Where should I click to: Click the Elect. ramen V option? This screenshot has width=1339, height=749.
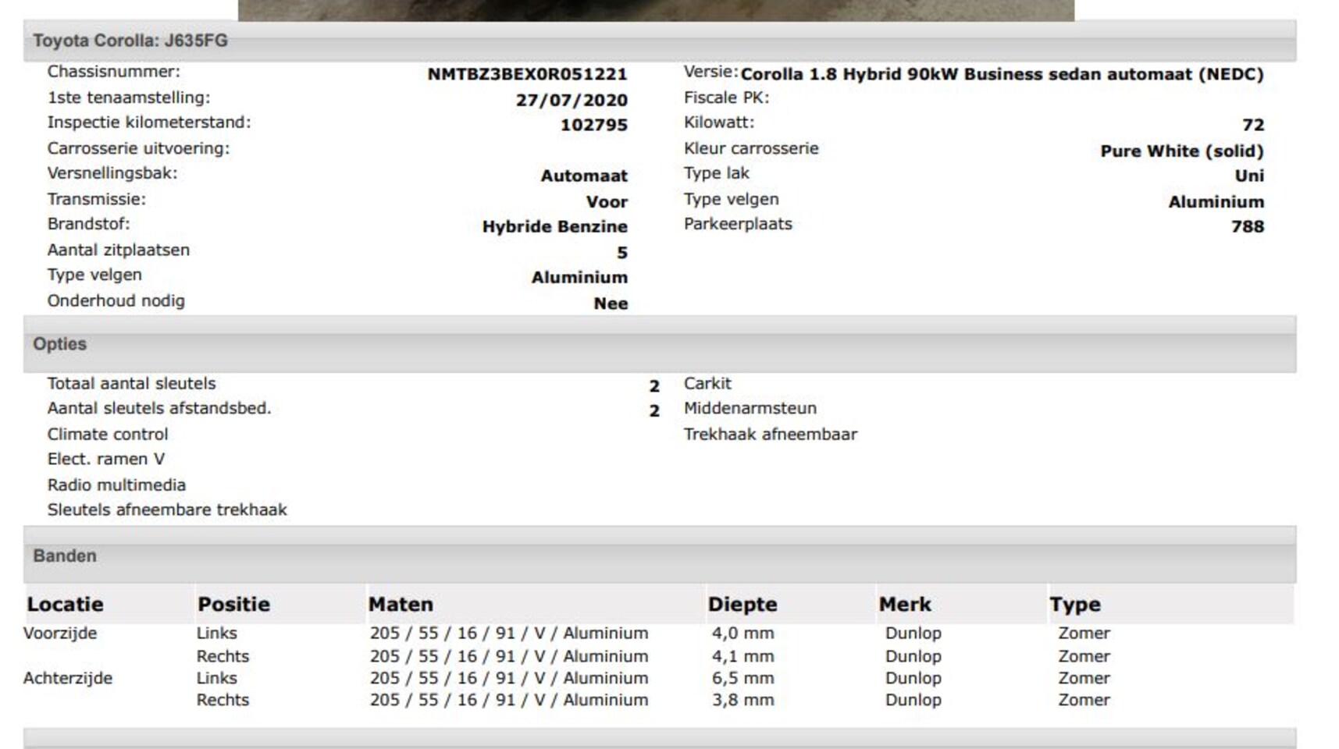tap(106, 459)
